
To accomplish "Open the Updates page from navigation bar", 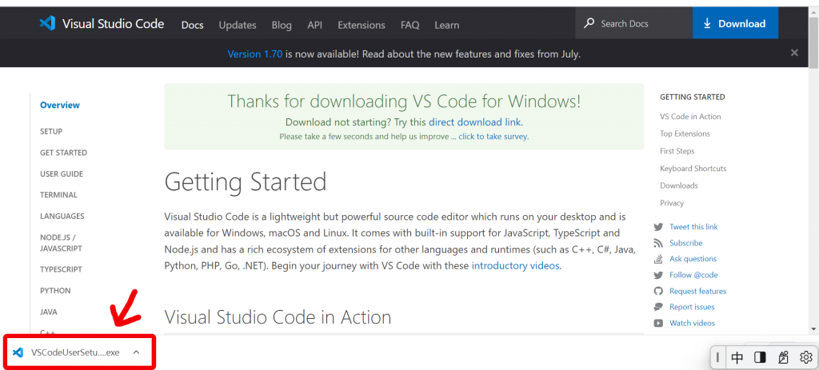I will pos(238,25).
